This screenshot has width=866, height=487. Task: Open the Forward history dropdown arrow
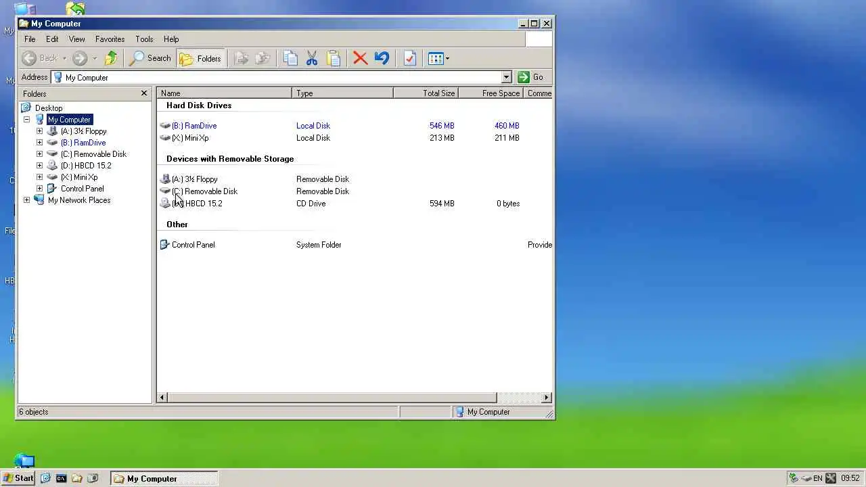[95, 58]
